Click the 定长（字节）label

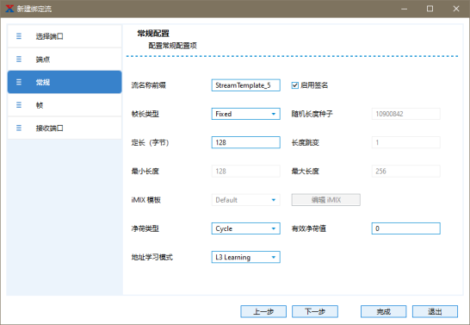point(150,142)
